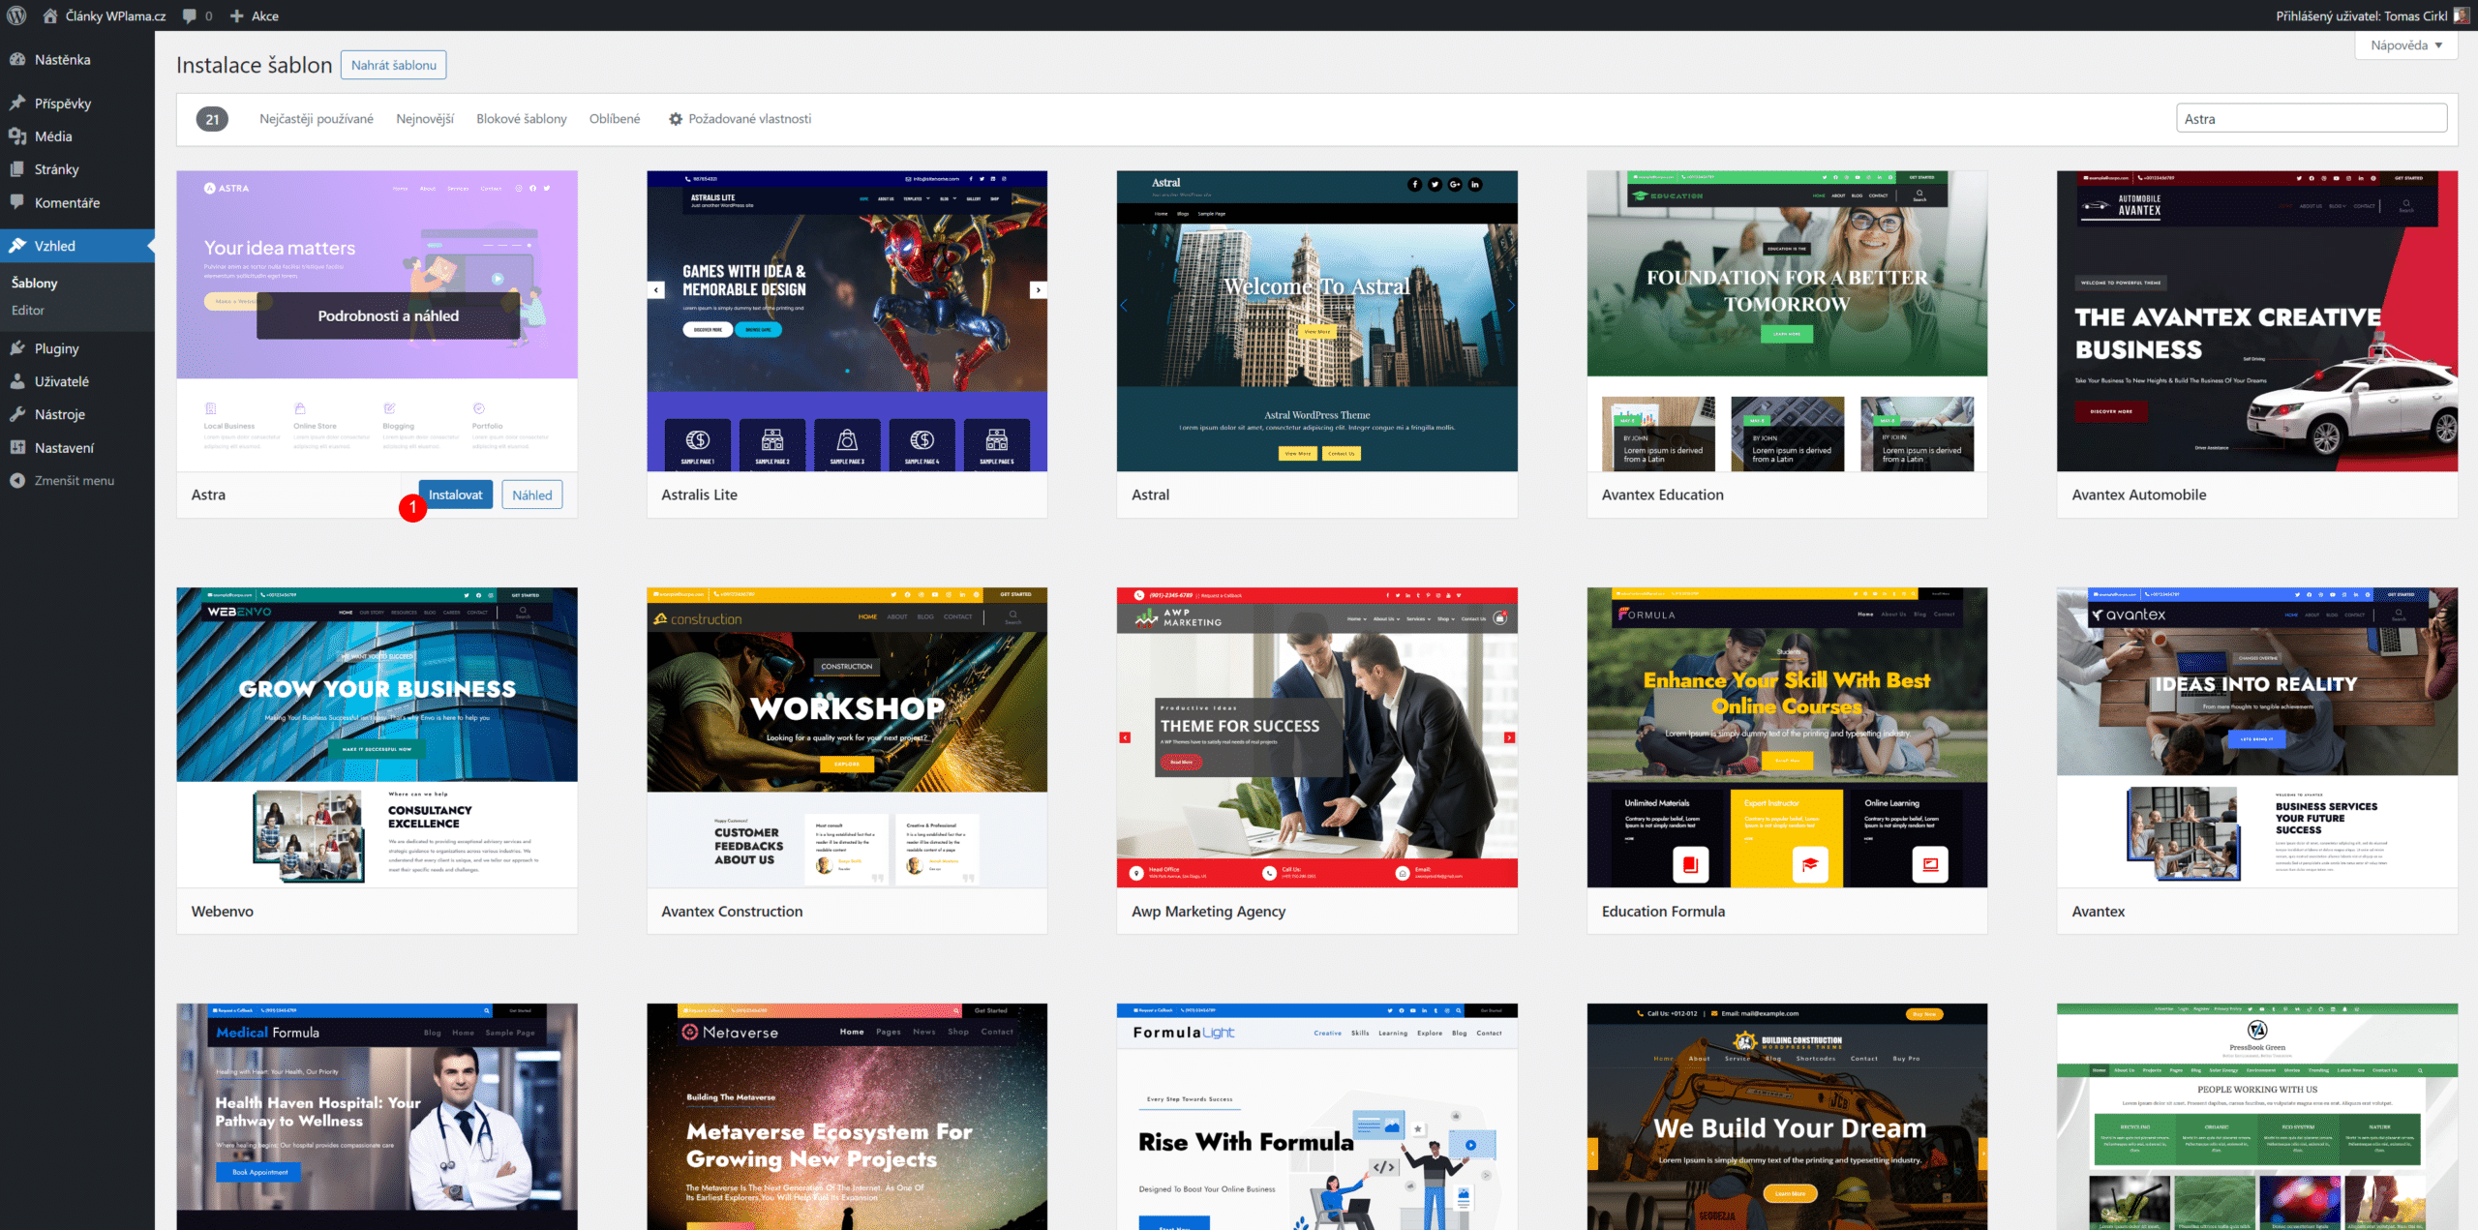Click the Nástroje wrench icon
The height and width of the screenshot is (1230, 2478).
17,414
